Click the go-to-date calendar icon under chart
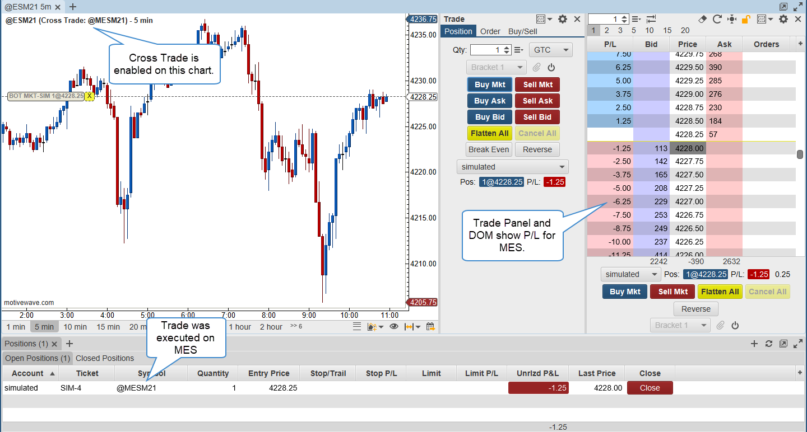This screenshot has height=432, width=807. point(430,327)
